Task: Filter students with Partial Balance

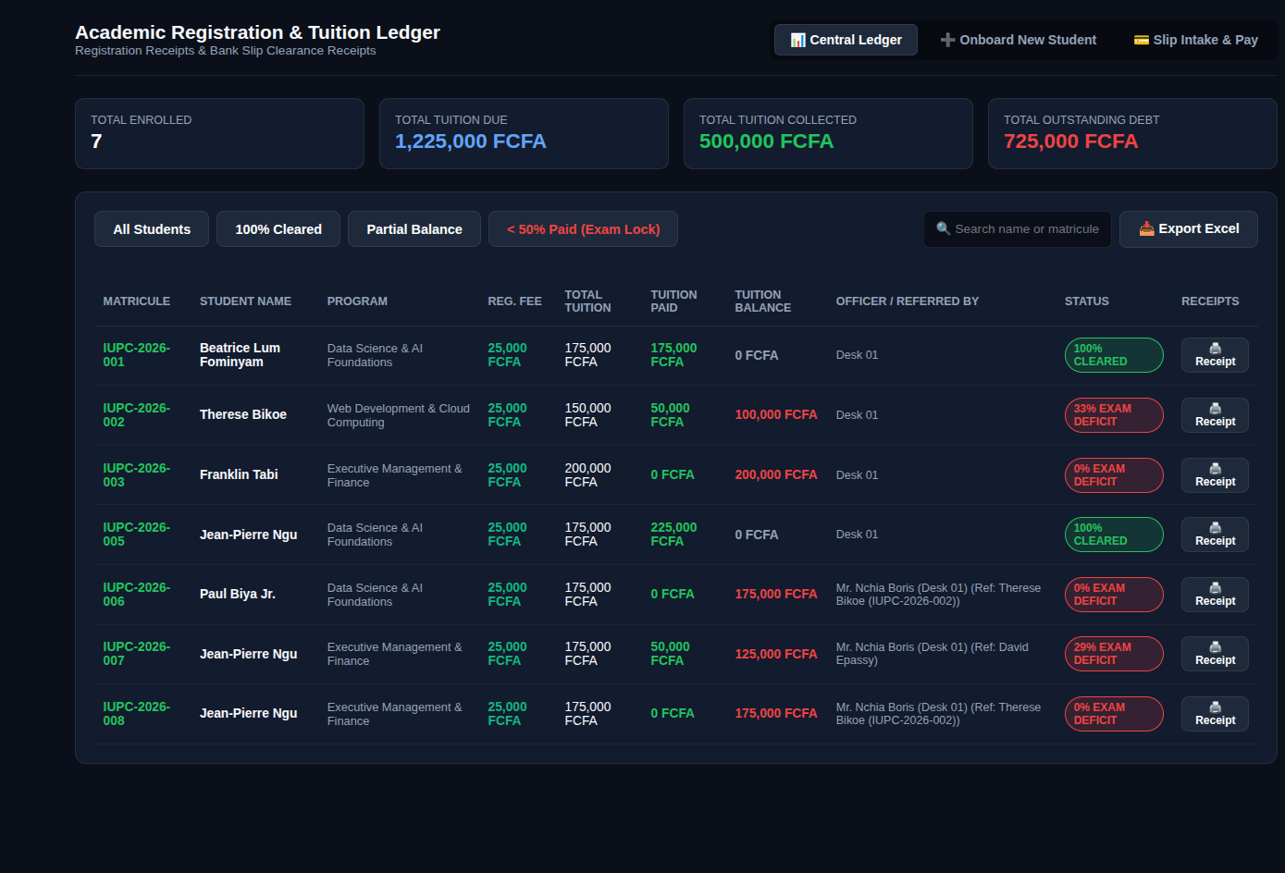Action: pos(414,229)
